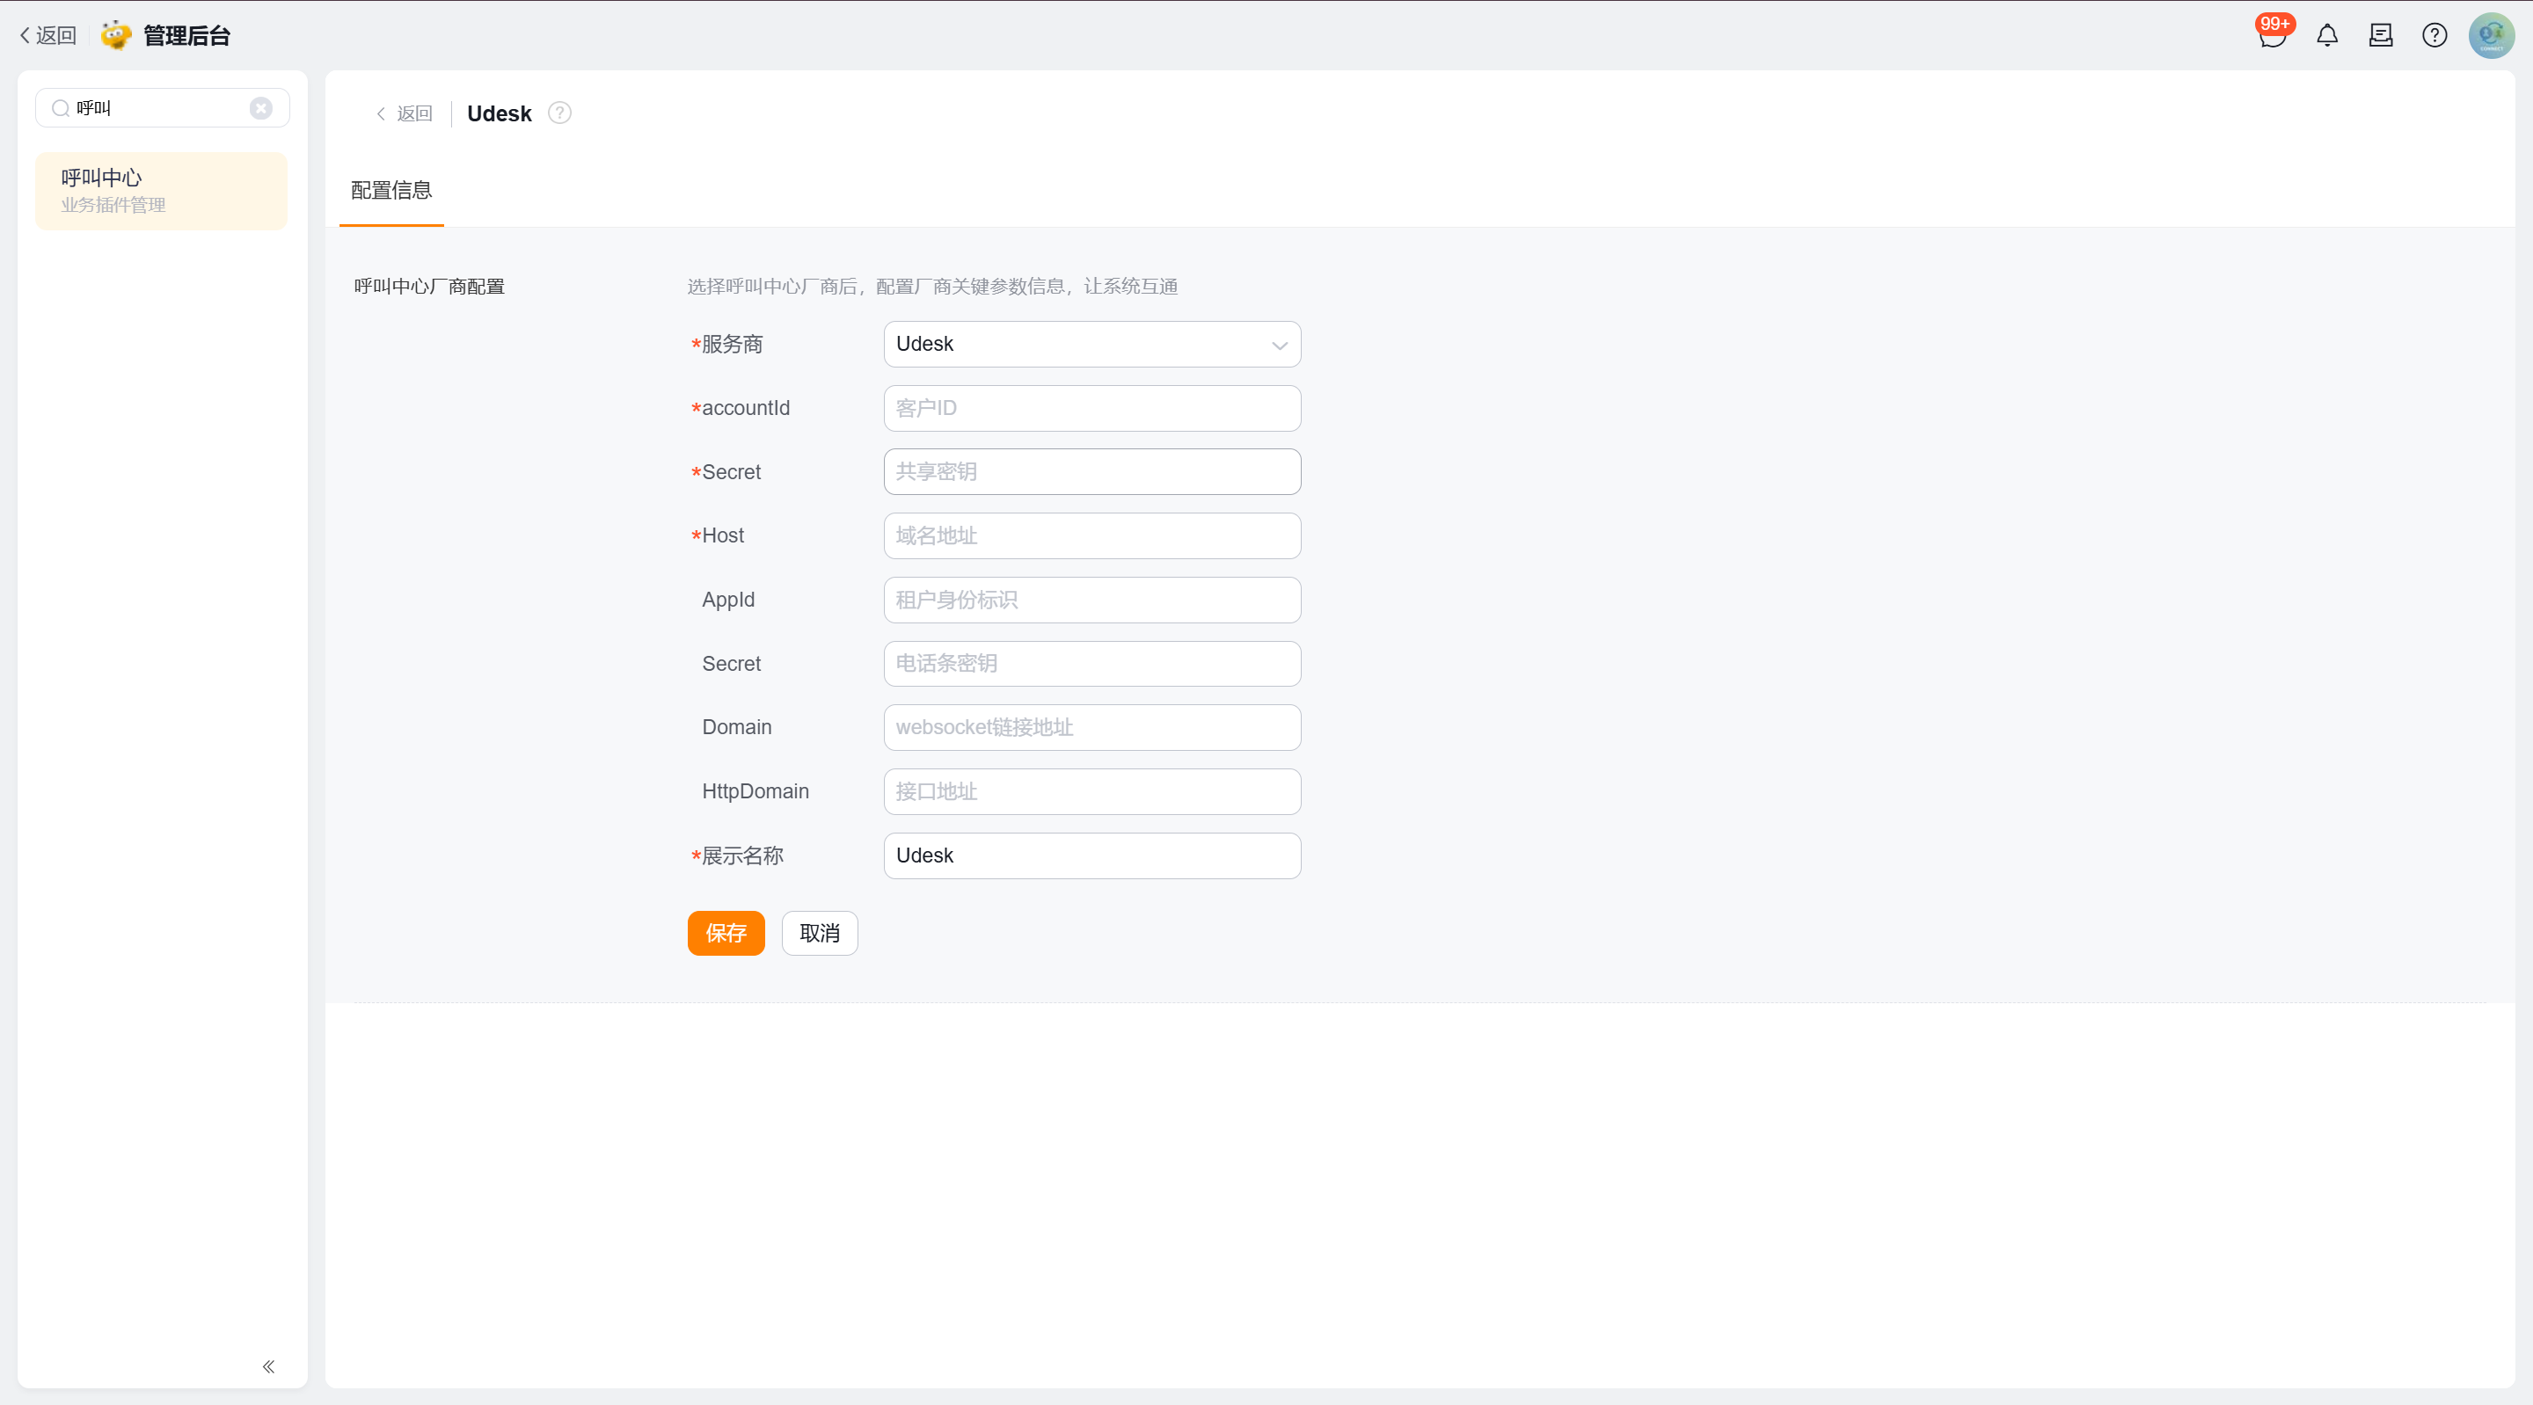Viewport: 2533px width, 1405px height.
Task: Focus the 电话条密钥 Secret field
Action: pos(1092,664)
